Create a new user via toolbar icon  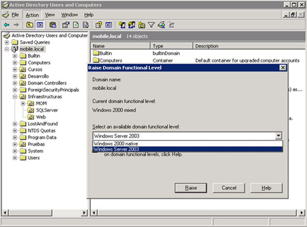[x=122, y=25]
